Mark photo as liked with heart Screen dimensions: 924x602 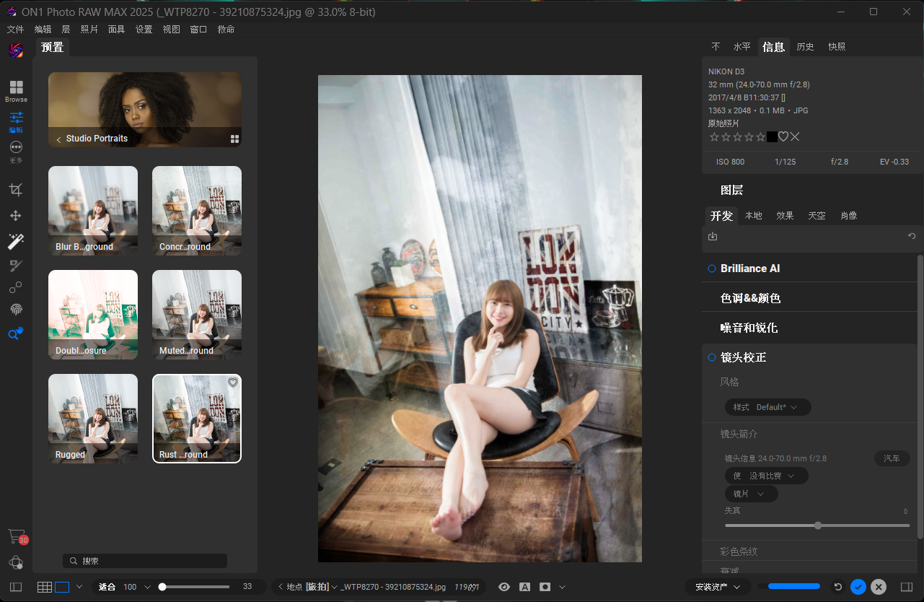783,136
